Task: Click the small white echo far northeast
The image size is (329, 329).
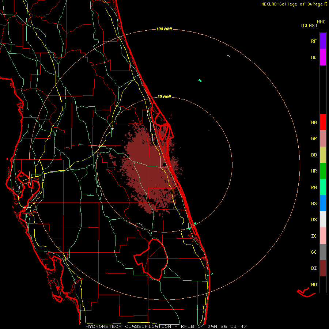Action: click(228, 56)
